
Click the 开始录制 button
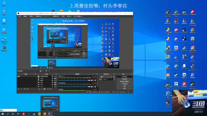124,79
